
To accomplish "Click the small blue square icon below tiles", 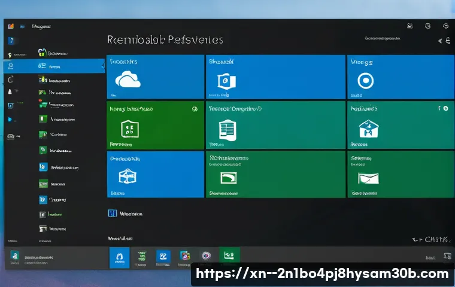I will [x=112, y=213].
